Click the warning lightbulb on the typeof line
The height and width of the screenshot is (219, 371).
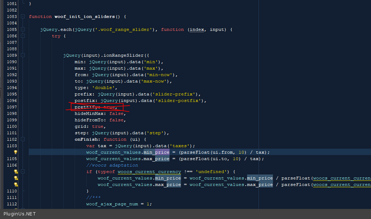(x=15, y=172)
